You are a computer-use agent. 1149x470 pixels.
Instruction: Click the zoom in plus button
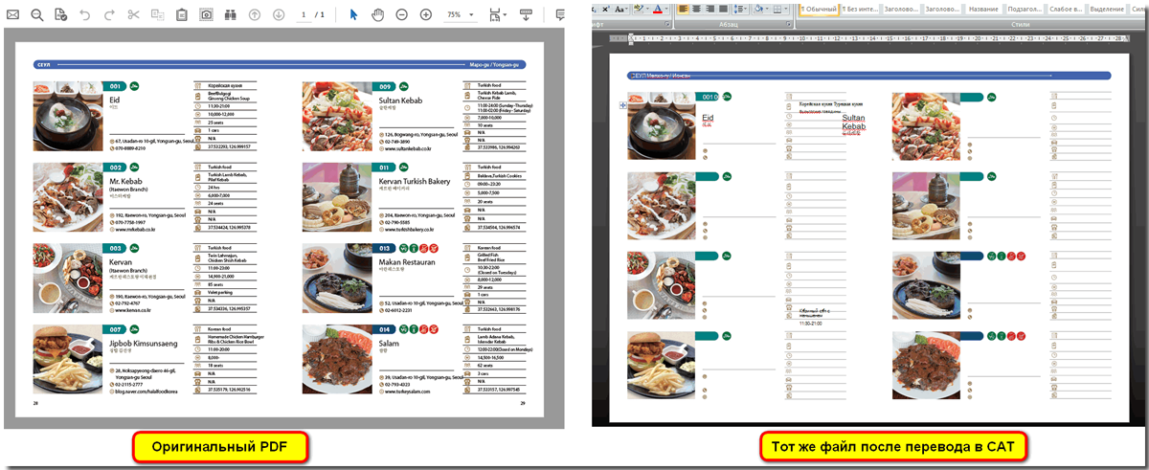(426, 15)
